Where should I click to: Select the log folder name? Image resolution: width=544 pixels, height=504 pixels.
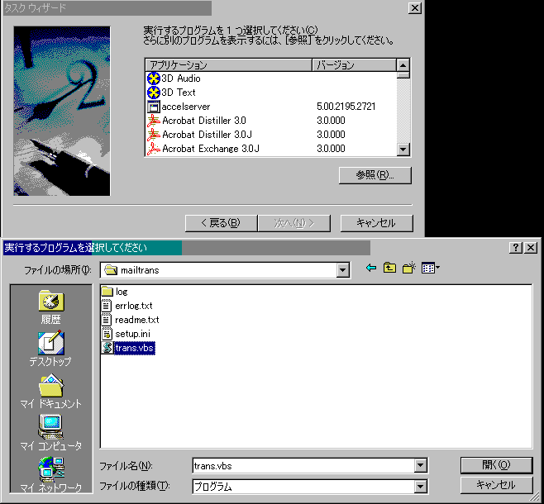[x=122, y=292]
